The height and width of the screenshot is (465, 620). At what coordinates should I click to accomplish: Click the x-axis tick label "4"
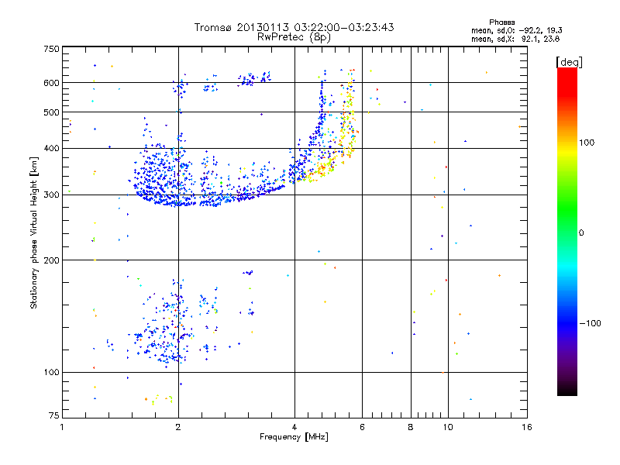click(x=294, y=427)
